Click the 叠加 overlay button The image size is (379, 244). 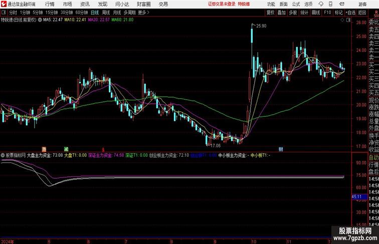pos(282,13)
